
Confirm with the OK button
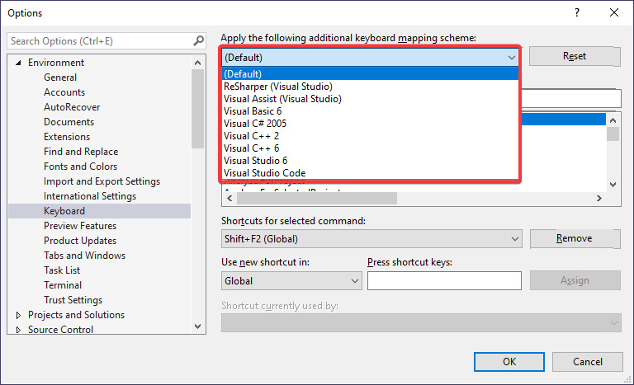point(509,362)
